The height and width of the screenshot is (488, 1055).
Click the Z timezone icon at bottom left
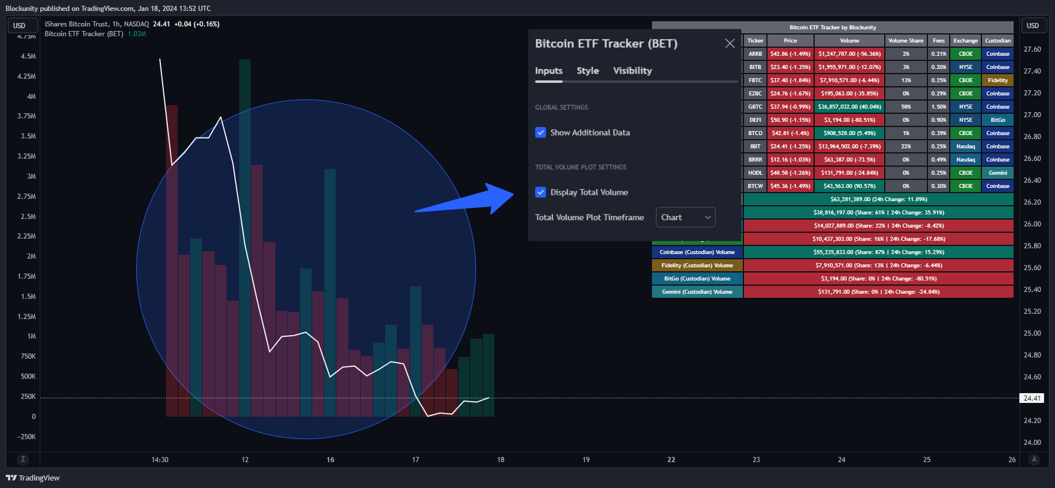point(23,459)
